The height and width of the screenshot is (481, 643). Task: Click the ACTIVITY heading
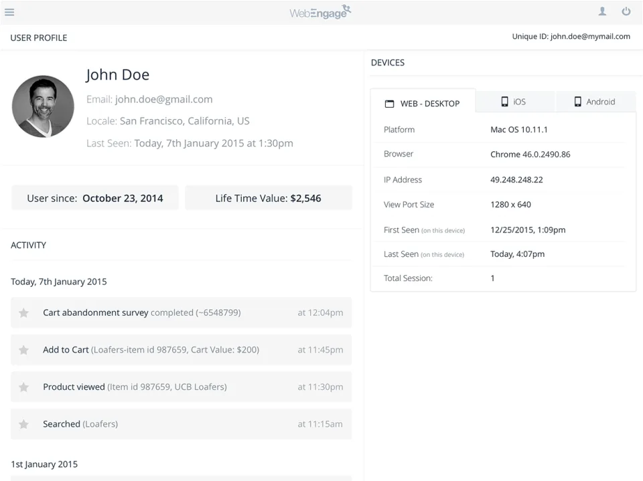[28, 245]
